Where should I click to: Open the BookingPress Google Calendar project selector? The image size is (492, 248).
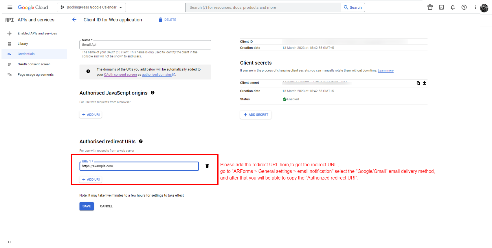(x=91, y=7)
